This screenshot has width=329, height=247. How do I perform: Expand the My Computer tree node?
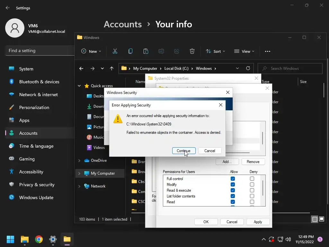79,173
